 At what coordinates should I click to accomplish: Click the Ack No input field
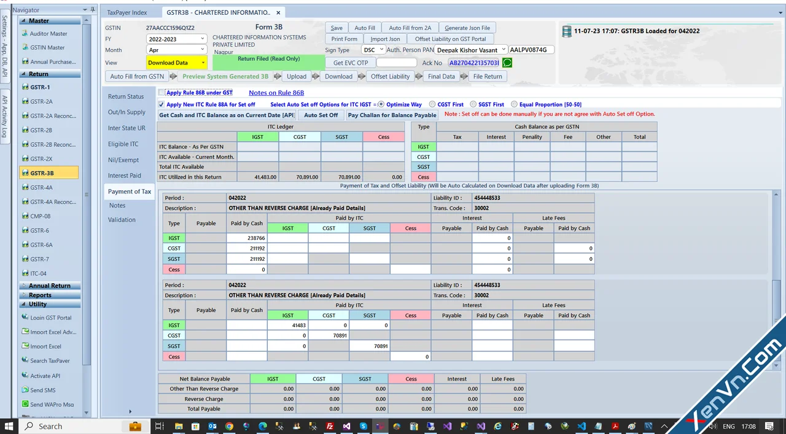tap(473, 63)
